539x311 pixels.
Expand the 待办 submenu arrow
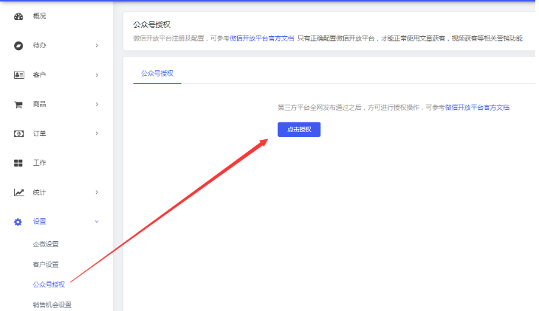tap(97, 46)
